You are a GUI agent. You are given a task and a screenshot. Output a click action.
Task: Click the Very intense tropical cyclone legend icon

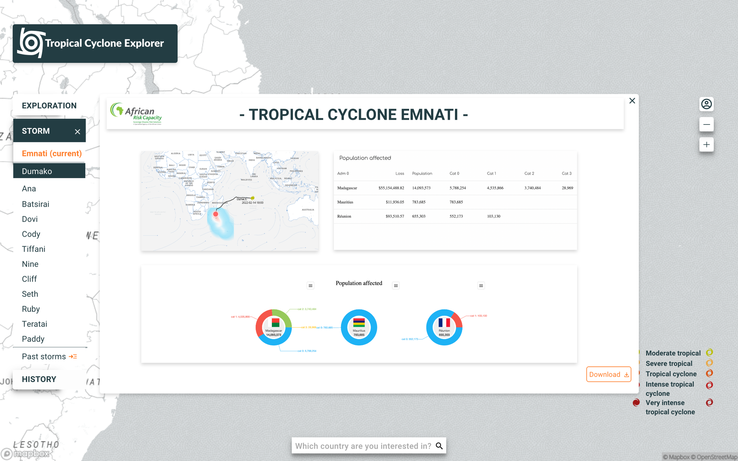(709, 403)
